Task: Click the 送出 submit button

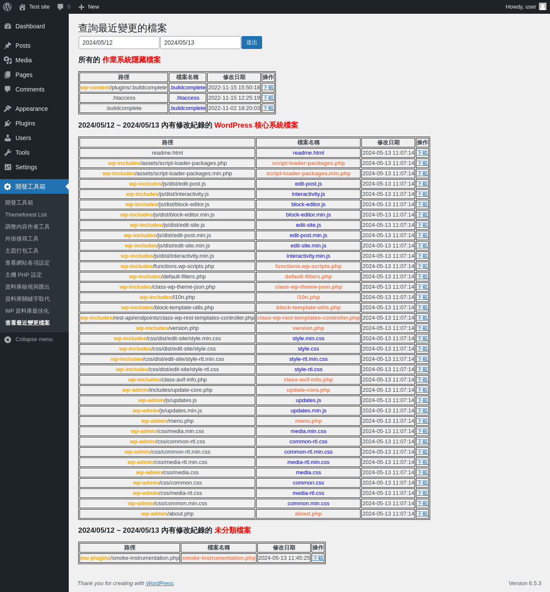Action: point(252,43)
